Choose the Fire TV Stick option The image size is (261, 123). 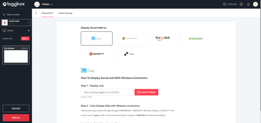tap(163, 38)
